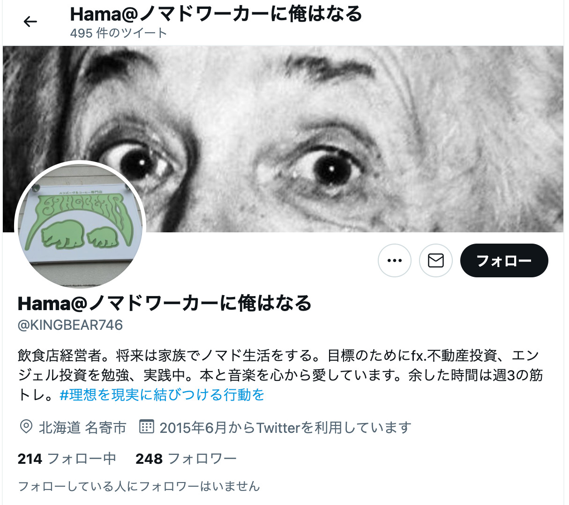Follow this account with フォロー button
Viewport: 569px width, 505px height.
[504, 260]
